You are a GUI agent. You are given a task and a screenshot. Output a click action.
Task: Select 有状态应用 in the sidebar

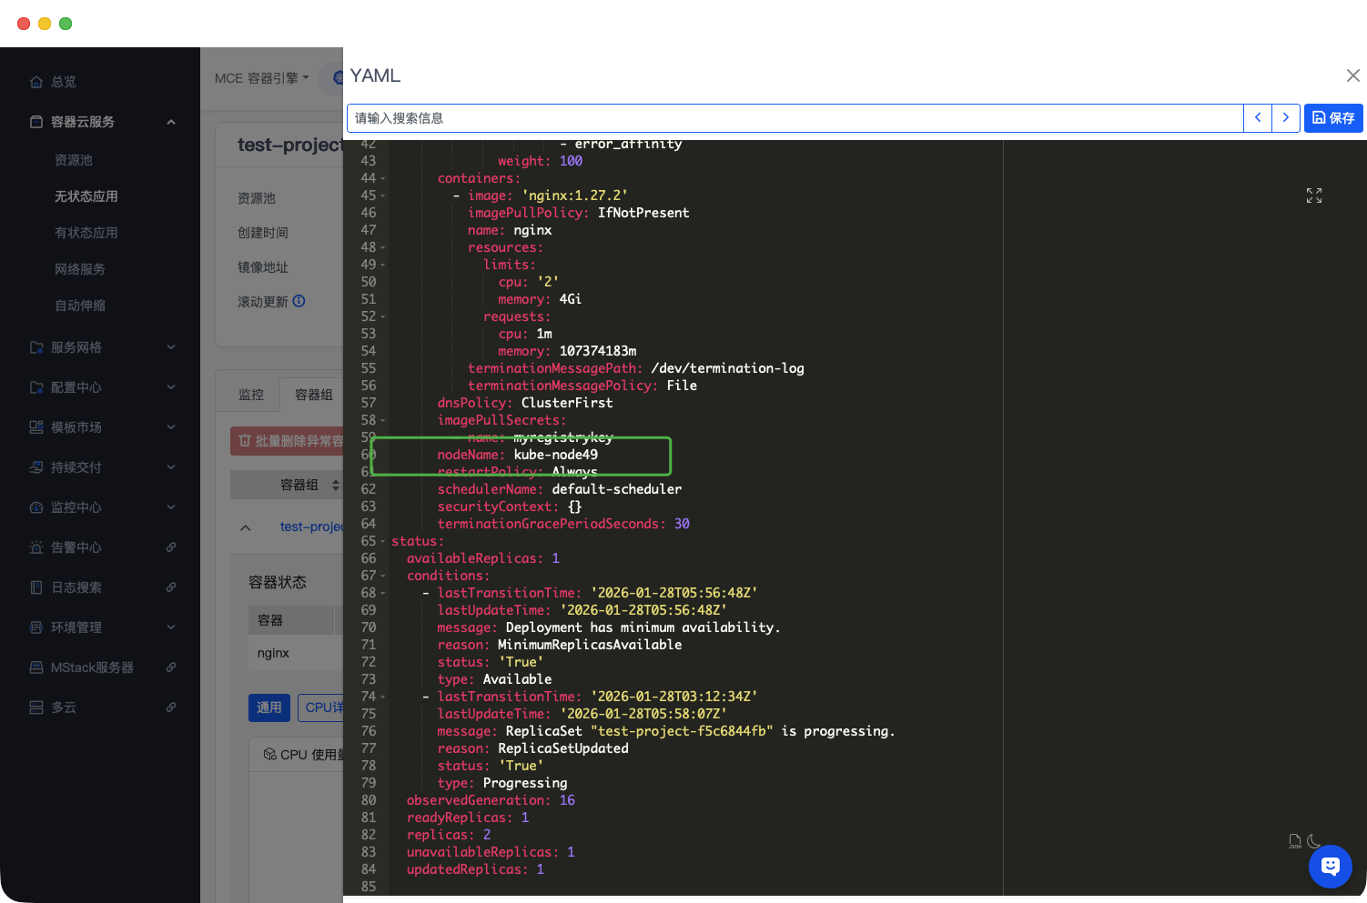pyautogui.click(x=86, y=233)
